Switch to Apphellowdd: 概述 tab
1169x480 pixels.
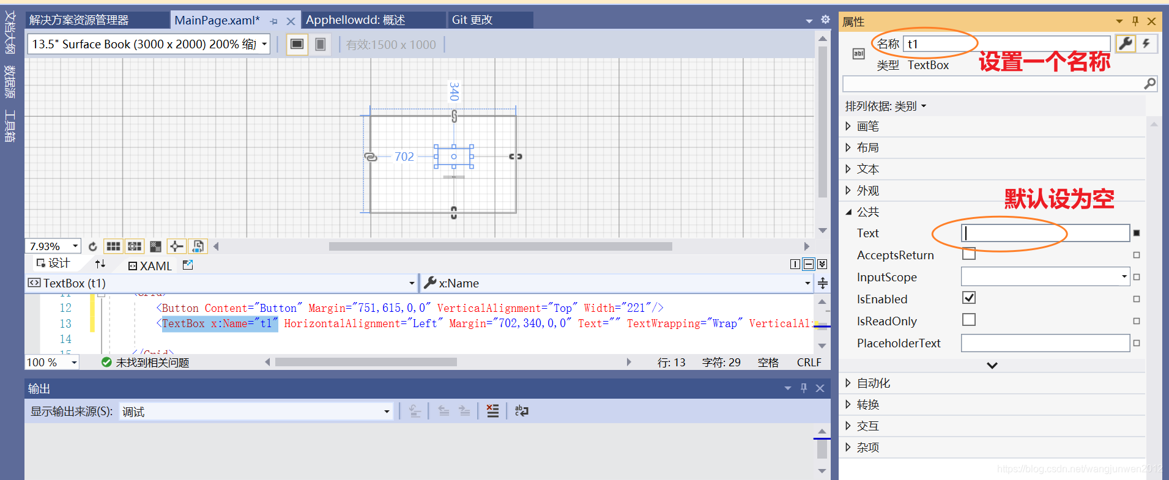click(x=374, y=20)
